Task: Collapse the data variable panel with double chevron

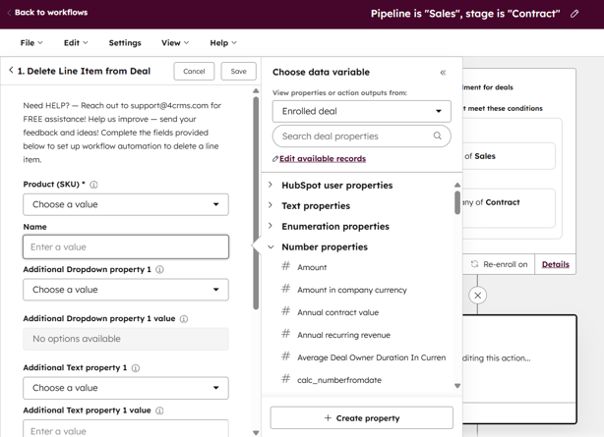Action: coord(443,73)
